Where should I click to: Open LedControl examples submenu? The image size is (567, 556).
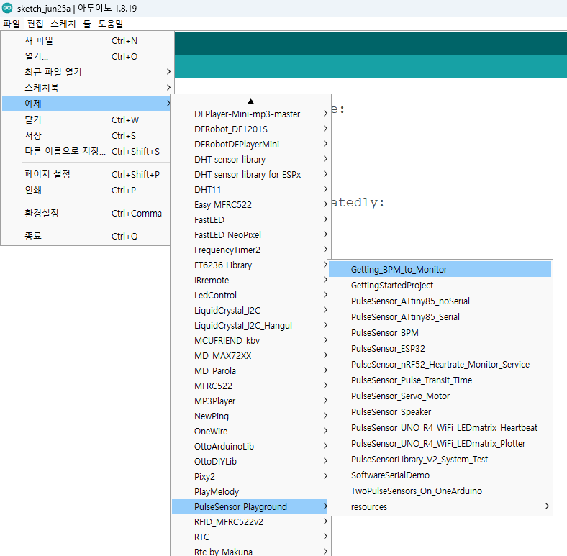(x=250, y=296)
